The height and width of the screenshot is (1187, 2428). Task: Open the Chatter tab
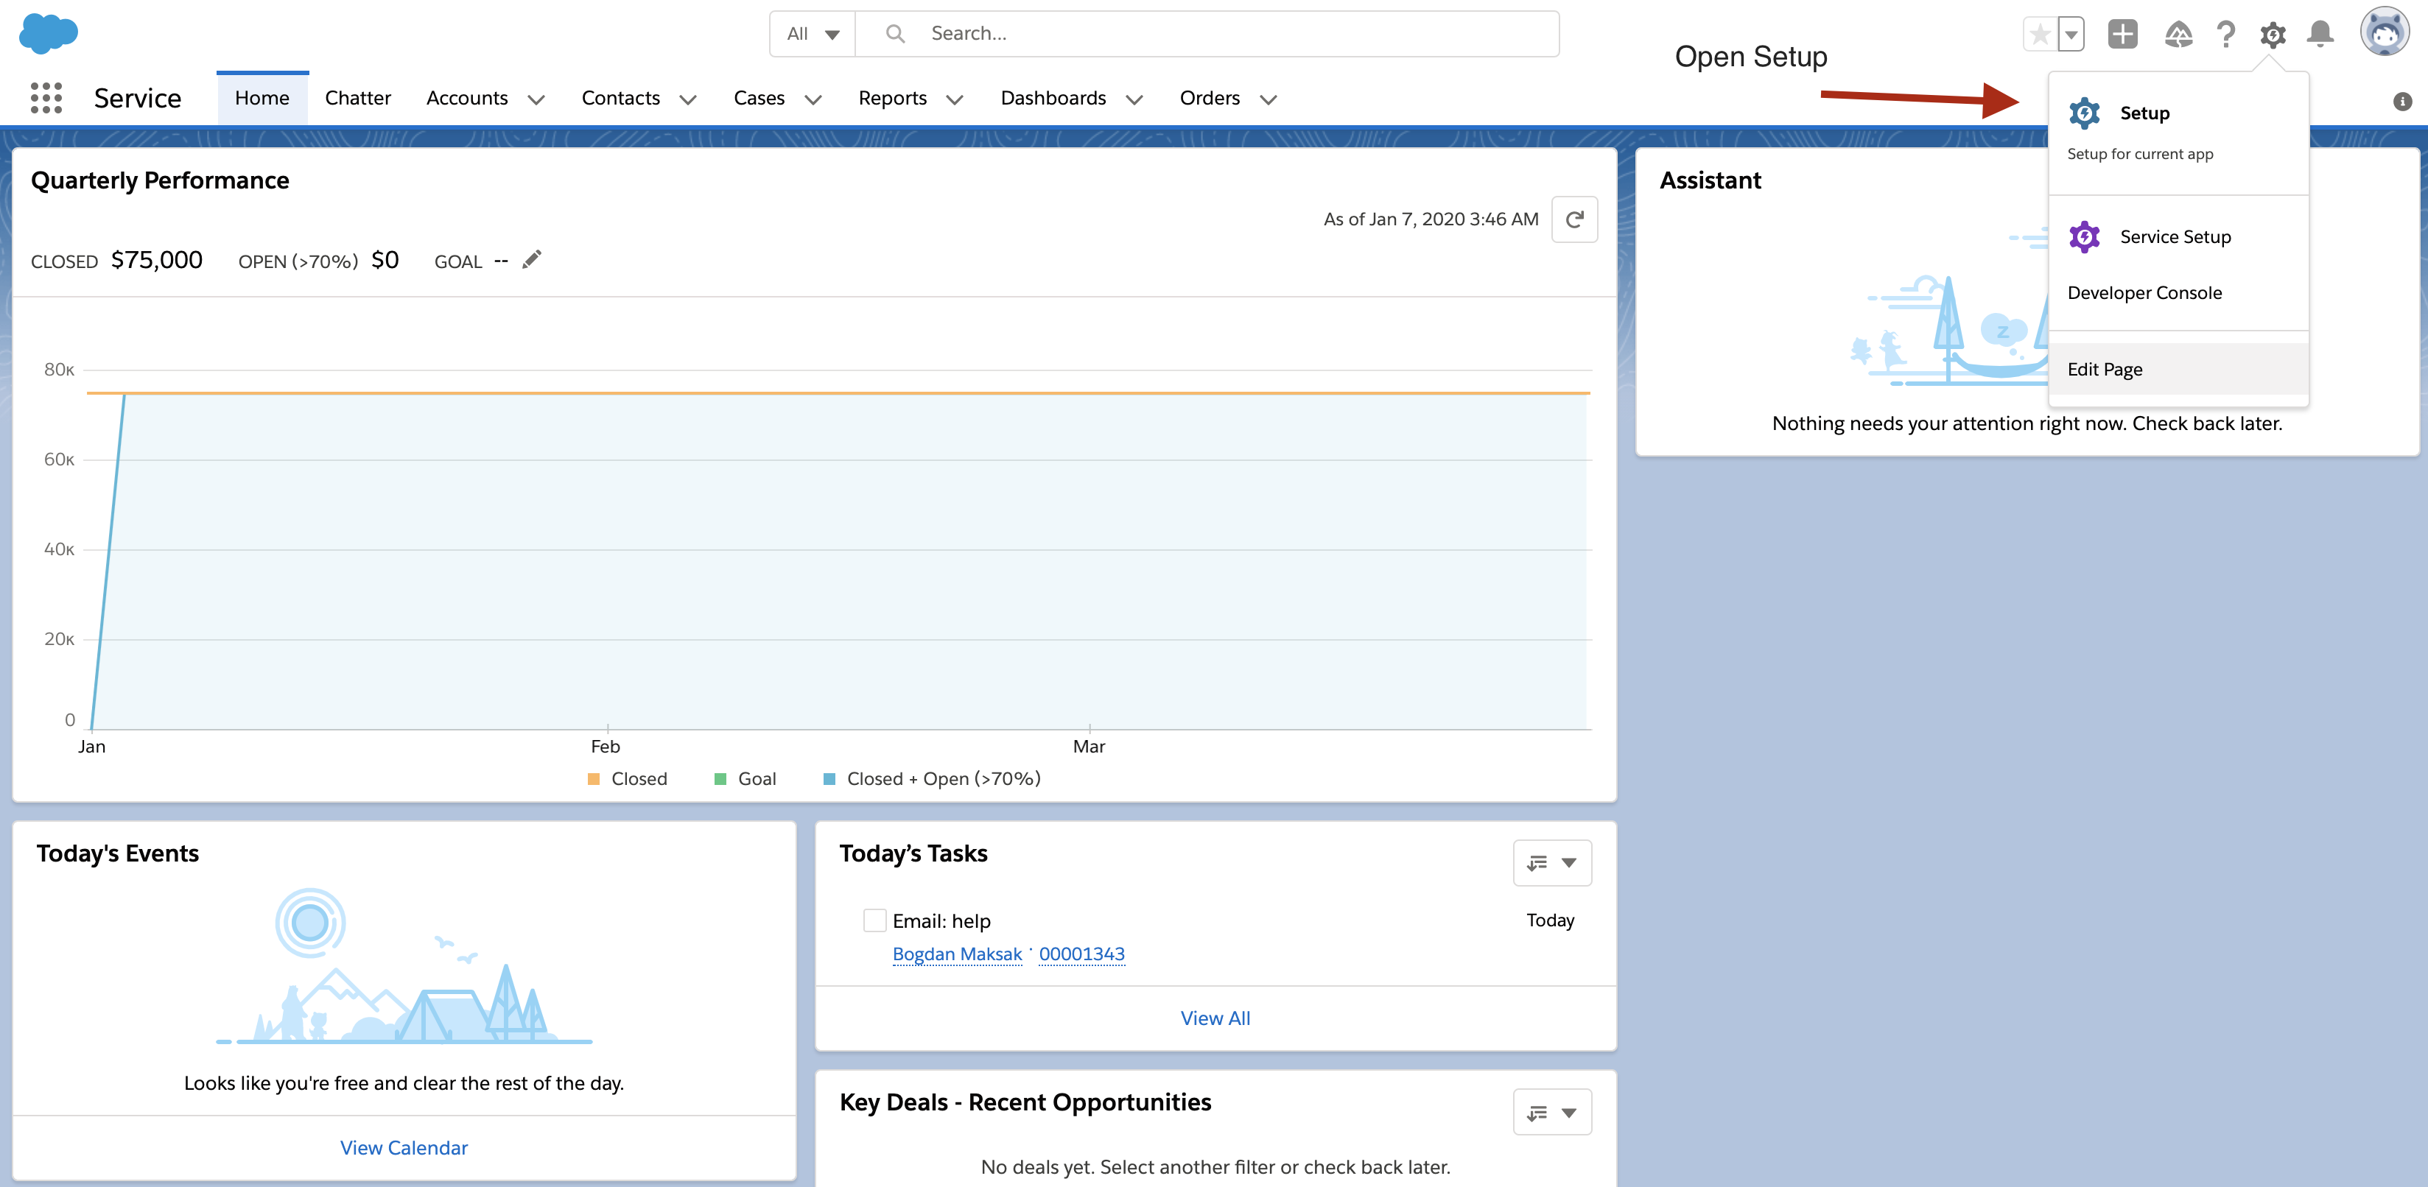[357, 98]
